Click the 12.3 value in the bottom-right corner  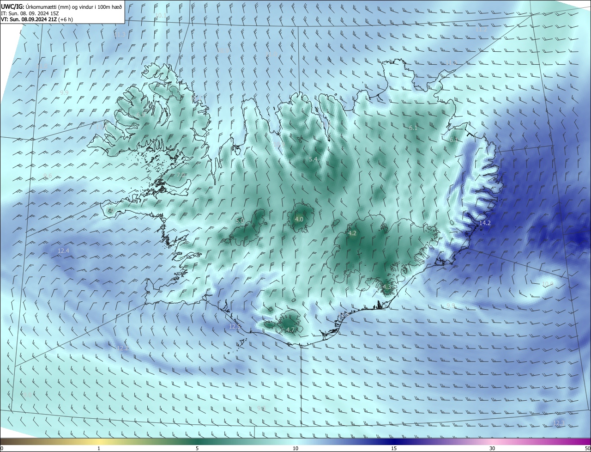(x=559, y=423)
